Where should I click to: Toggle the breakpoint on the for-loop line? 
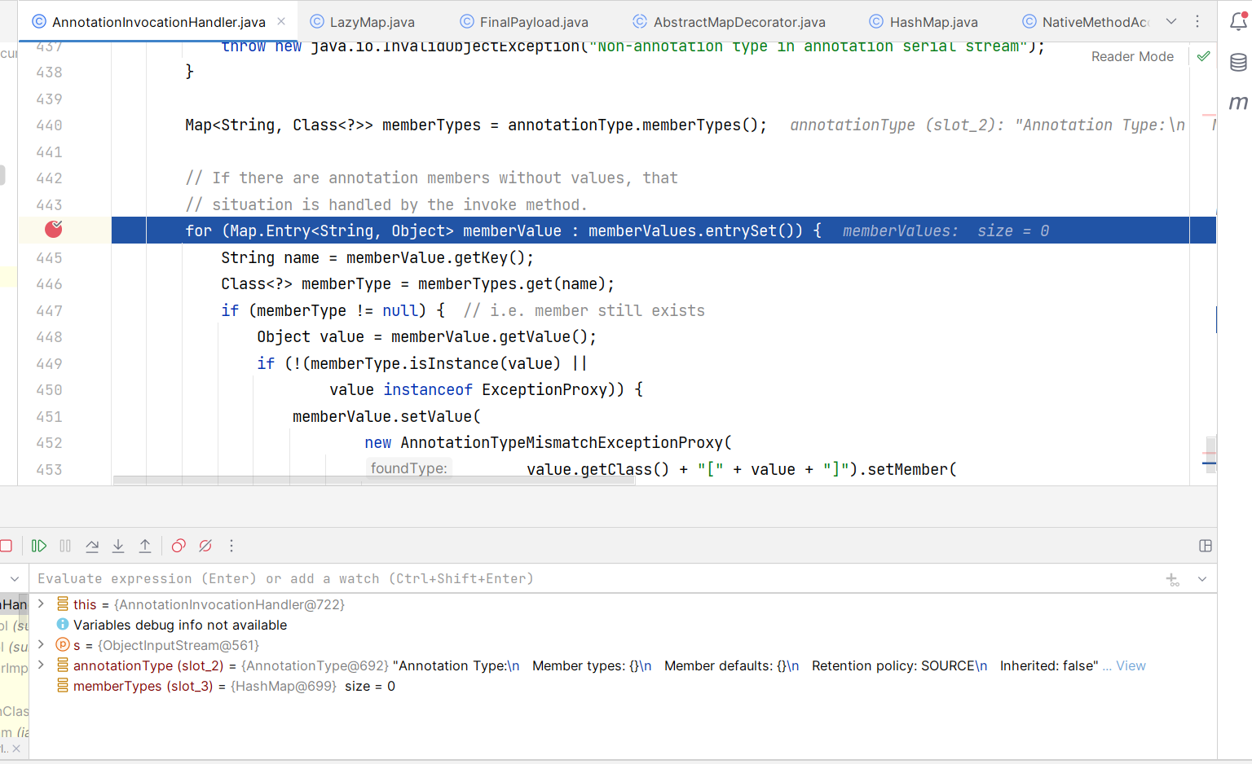coord(53,230)
